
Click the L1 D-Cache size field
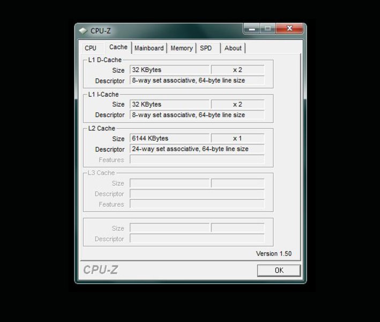coord(169,70)
